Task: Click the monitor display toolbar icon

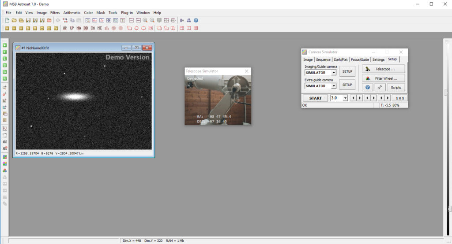Action: pyautogui.click(x=159, y=20)
